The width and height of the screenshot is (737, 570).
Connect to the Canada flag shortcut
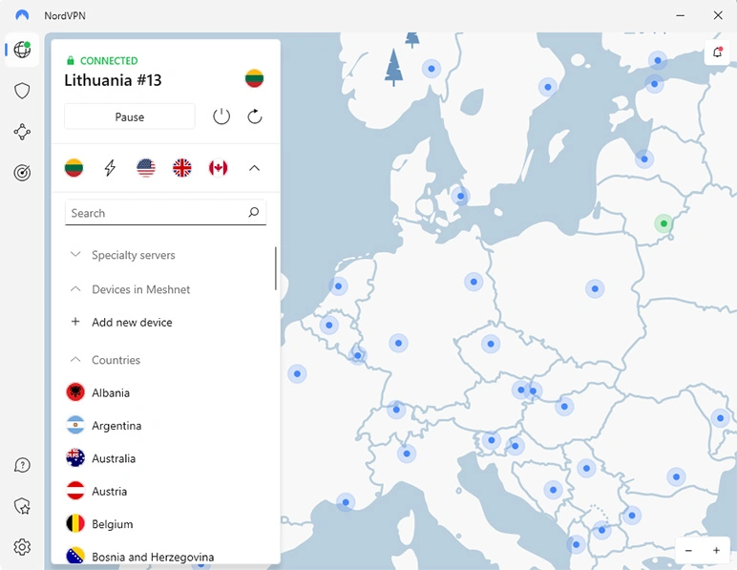pos(218,168)
